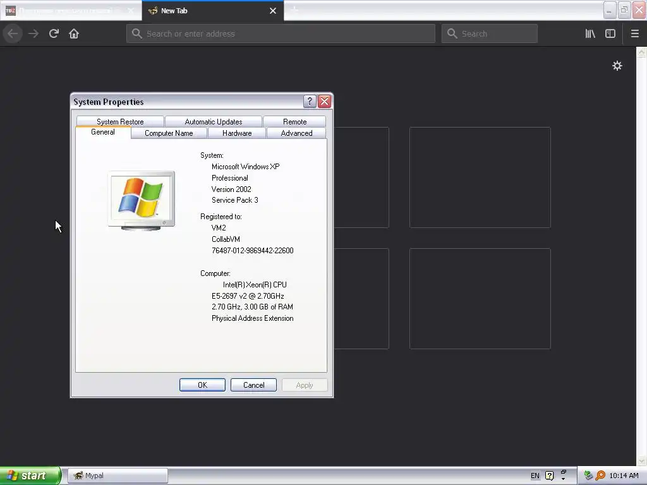Click the disabled Apply button
Screen dimensions: 647x485
305,385
